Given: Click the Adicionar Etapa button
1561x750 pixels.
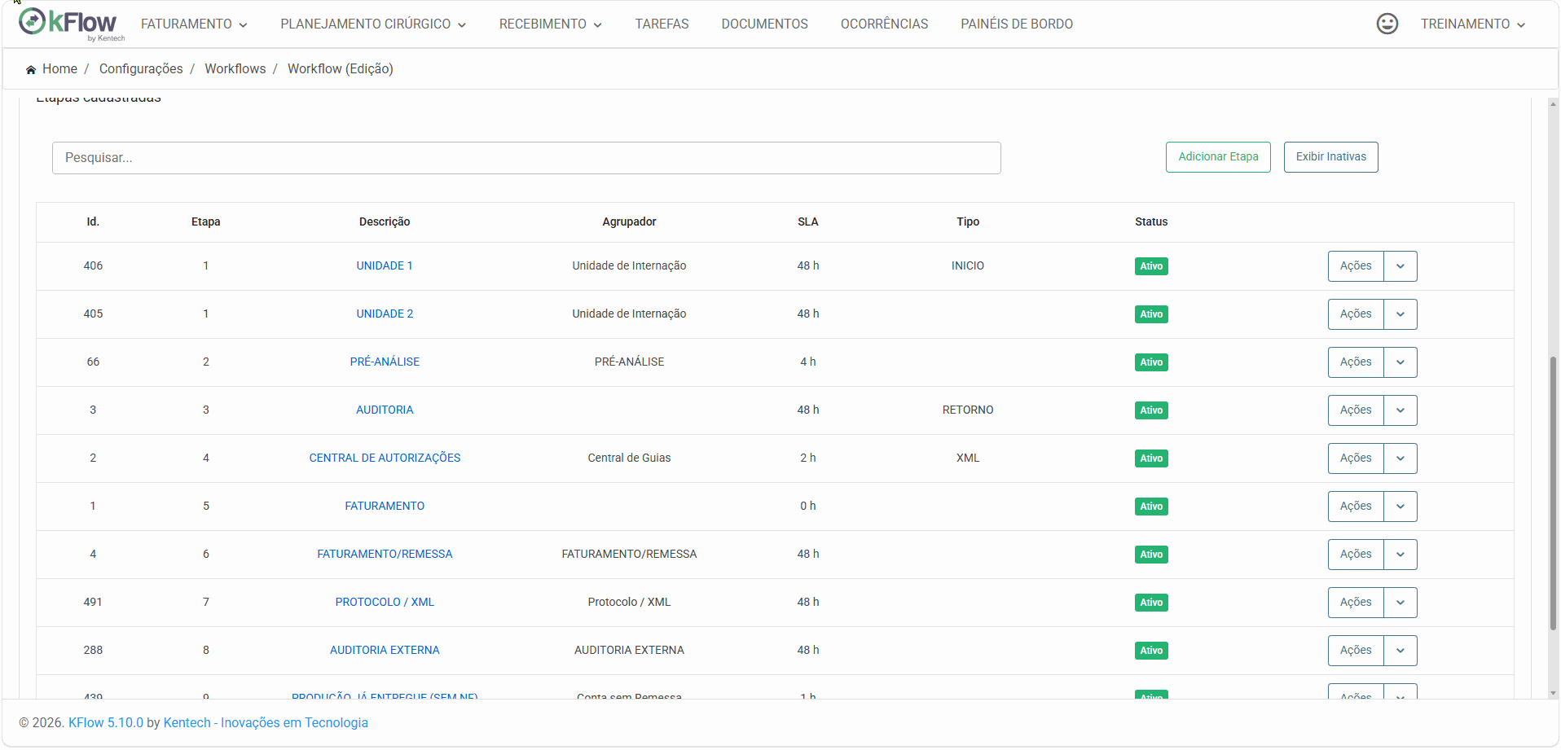Looking at the screenshot, I should pyautogui.click(x=1218, y=157).
